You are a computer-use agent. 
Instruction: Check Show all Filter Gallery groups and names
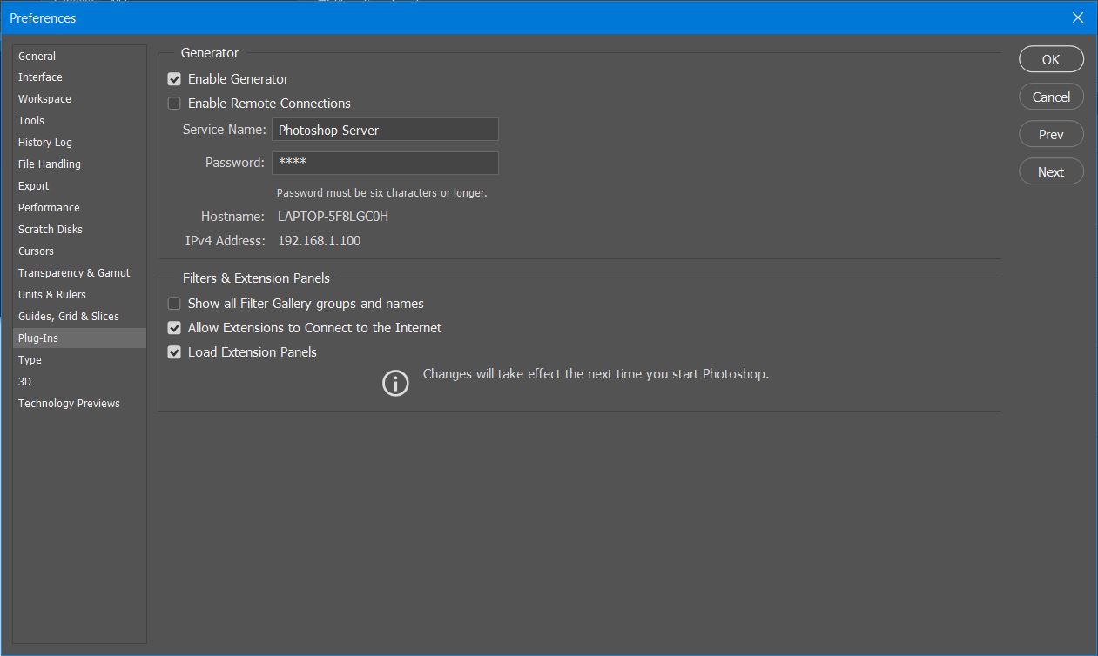tap(174, 304)
